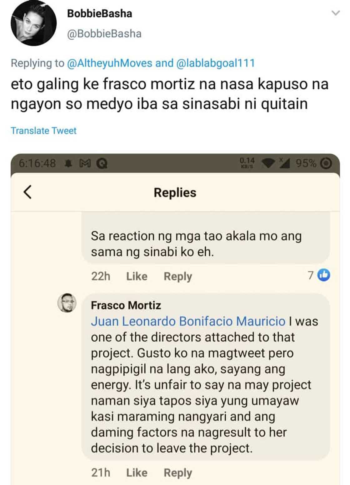This screenshot has width=350, height=485.
Task: Tap the back arrow in Replies
Action: click(28, 192)
